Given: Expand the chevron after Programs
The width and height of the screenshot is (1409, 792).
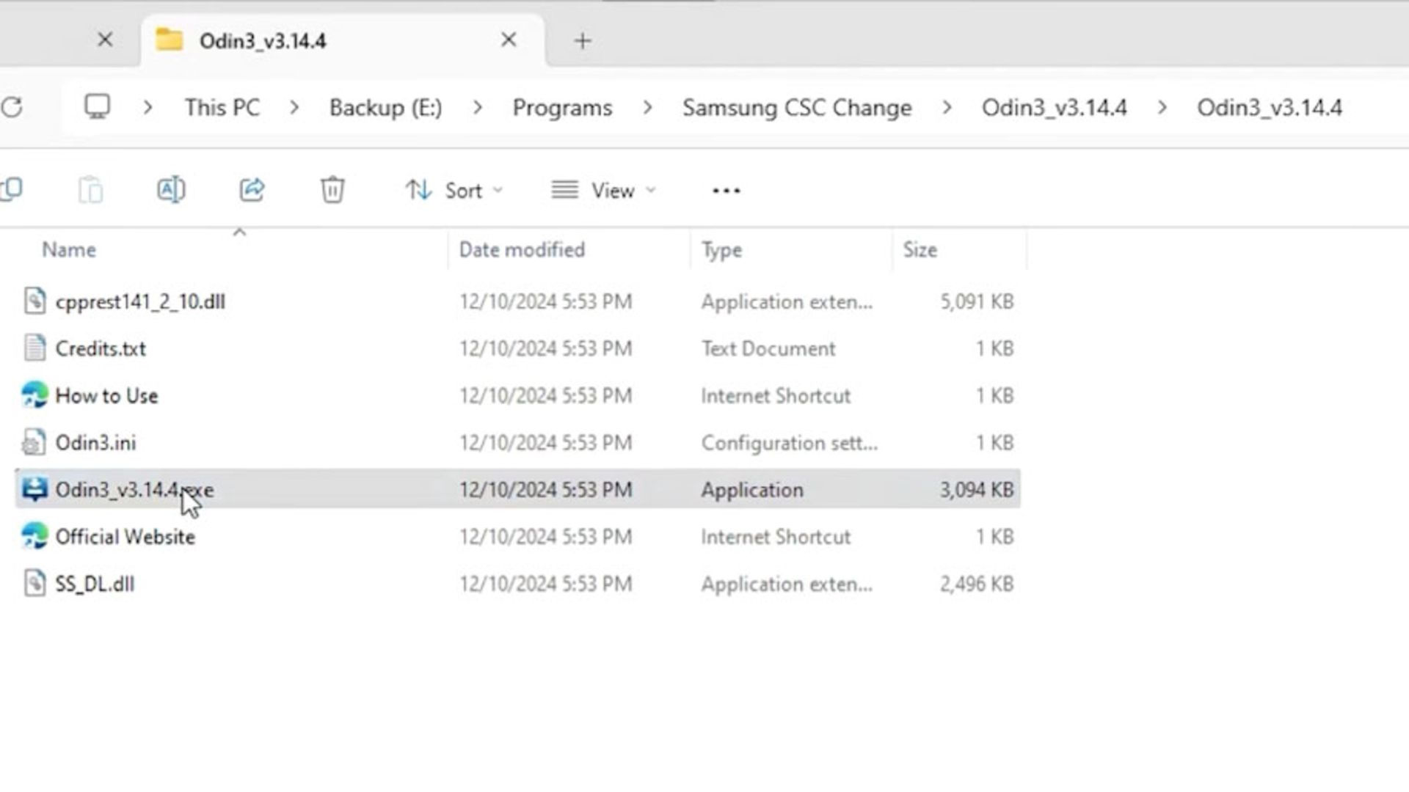Looking at the screenshot, I should pyautogui.click(x=647, y=108).
